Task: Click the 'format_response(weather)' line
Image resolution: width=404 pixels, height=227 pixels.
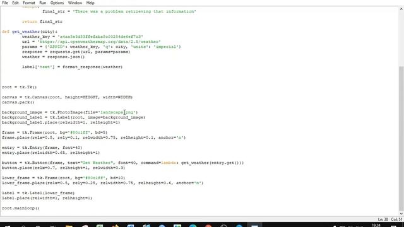Action: 73,67
